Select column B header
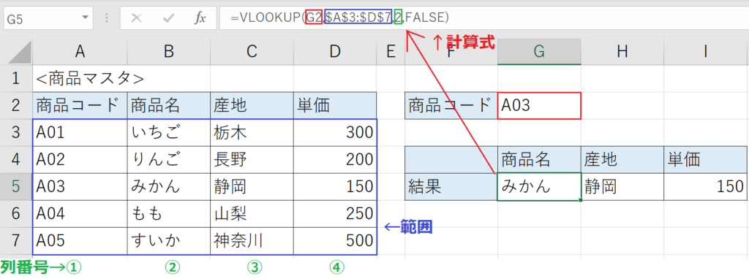This screenshot has width=749, height=279. 169,53
